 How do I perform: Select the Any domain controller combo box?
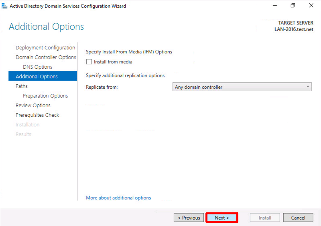tap(242, 87)
